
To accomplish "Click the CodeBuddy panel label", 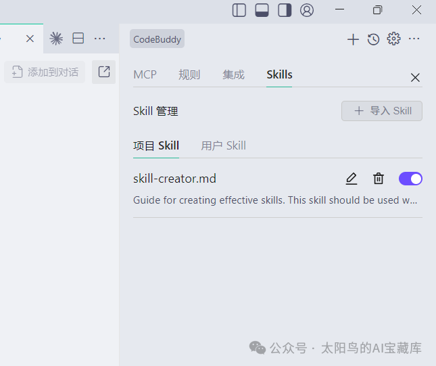I will [x=157, y=39].
